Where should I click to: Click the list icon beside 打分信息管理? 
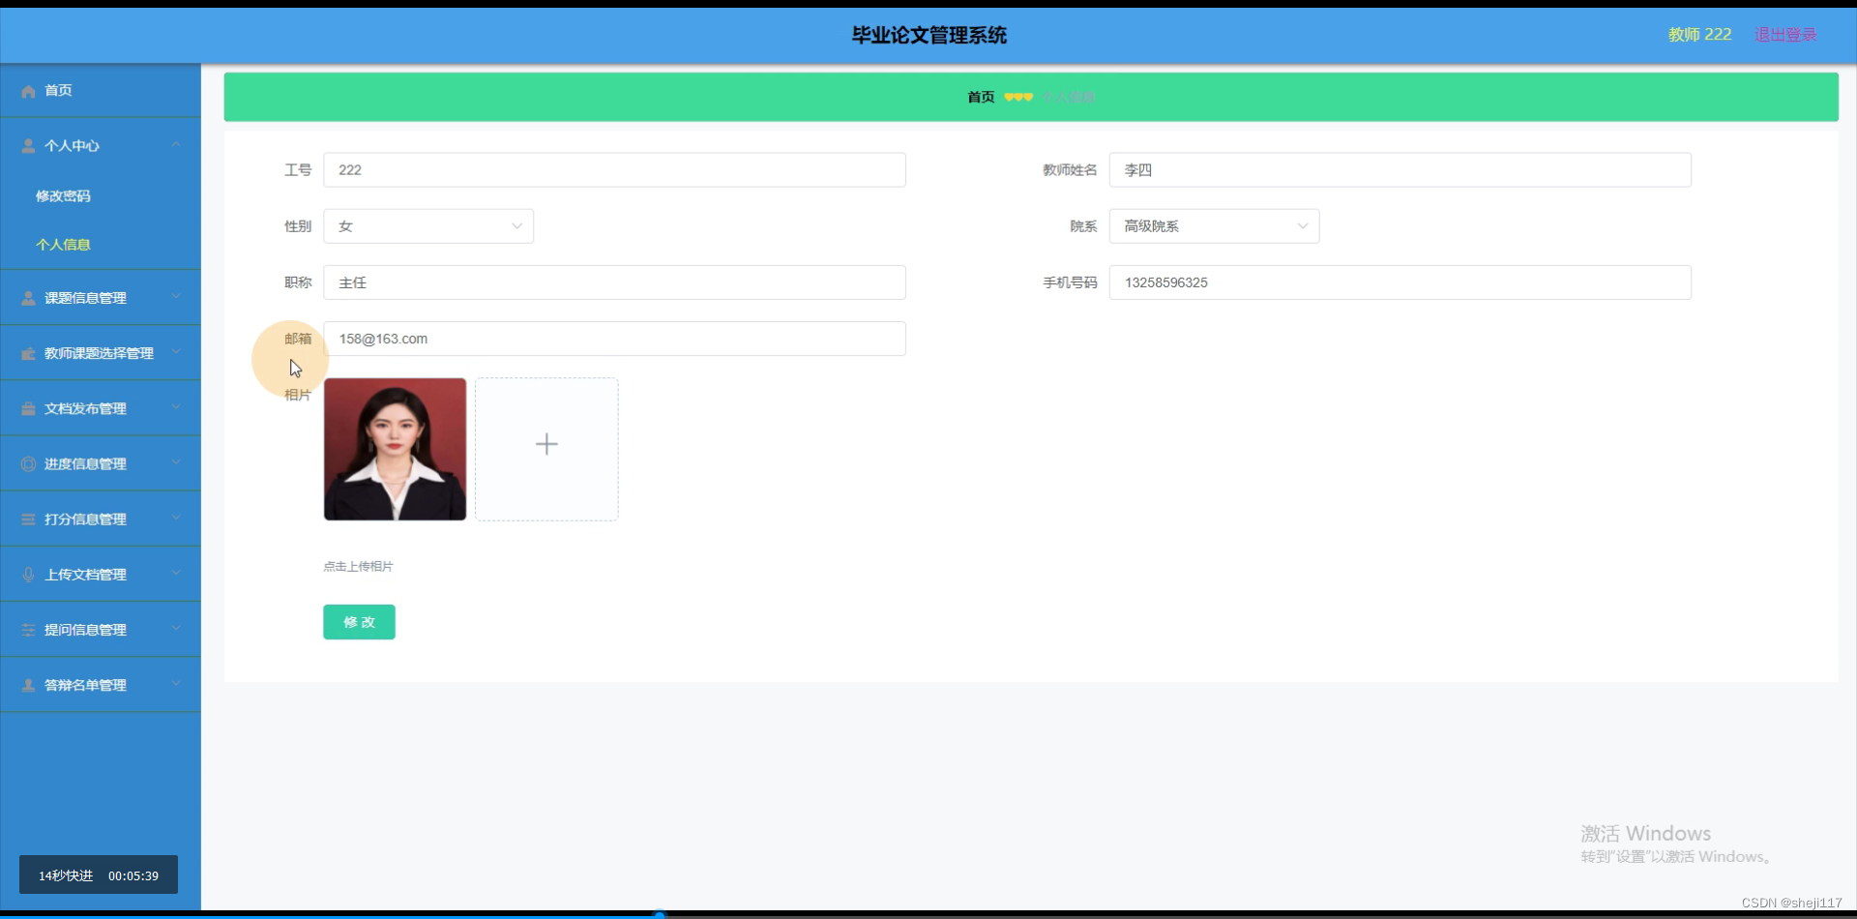click(x=27, y=518)
